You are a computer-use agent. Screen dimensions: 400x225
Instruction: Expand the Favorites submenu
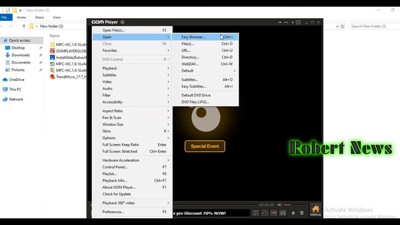tap(132, 51)
